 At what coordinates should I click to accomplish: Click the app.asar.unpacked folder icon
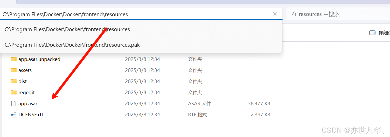pyautogui.click(x=14, y=59)
